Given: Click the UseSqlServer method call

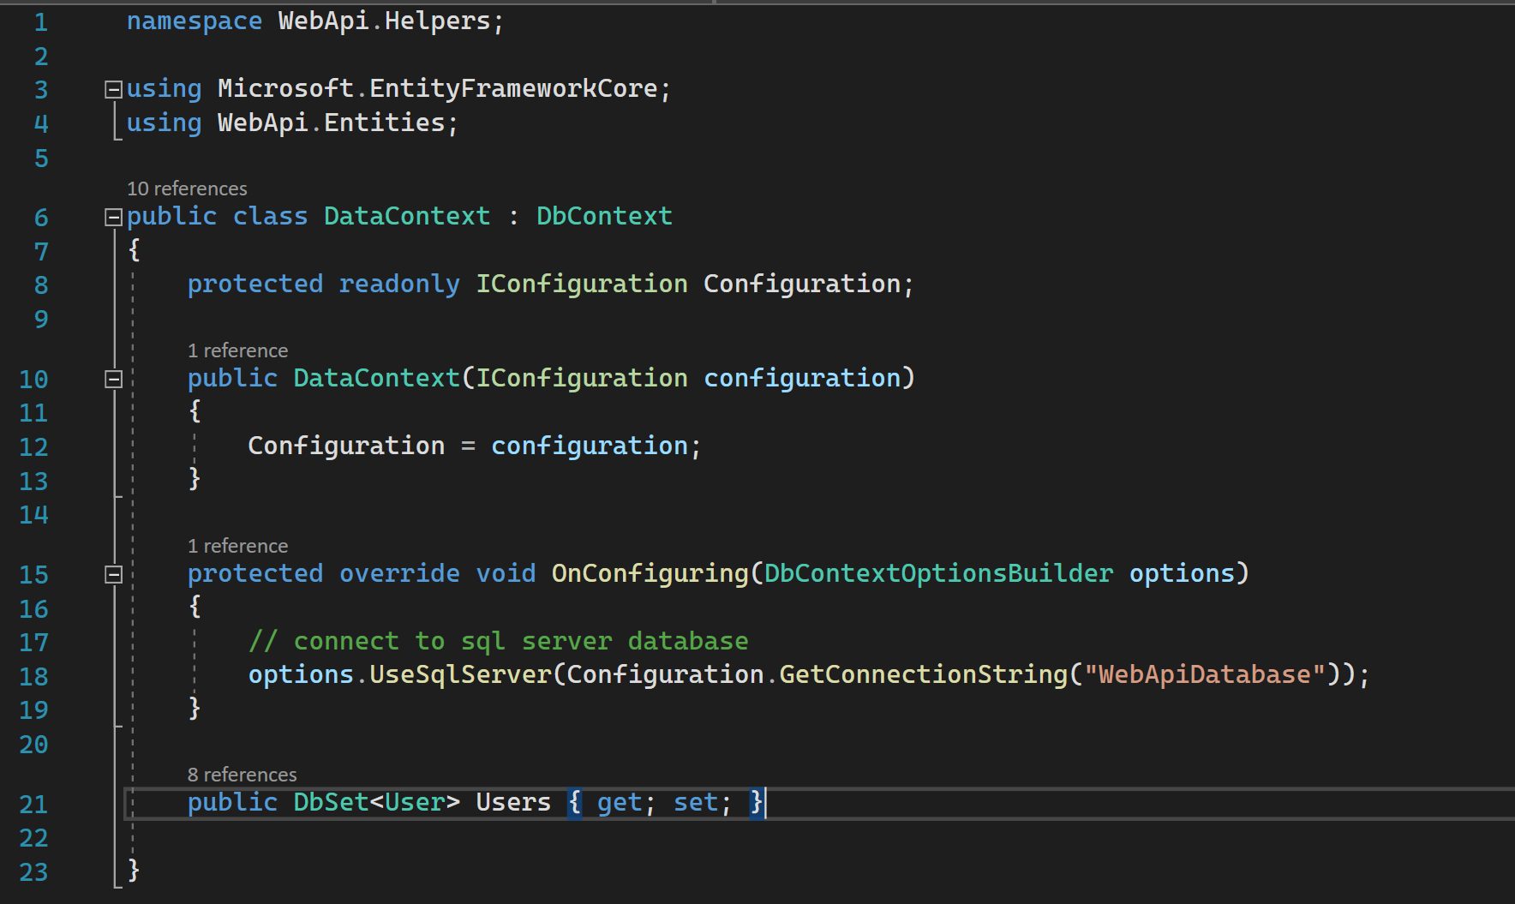Looking at the screenshot, I should pos(460,674).
